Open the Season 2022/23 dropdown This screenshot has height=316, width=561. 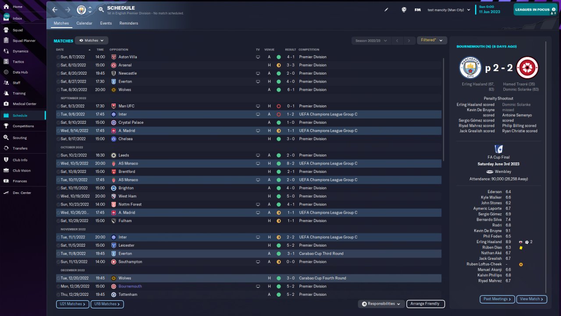pos(371,40)
